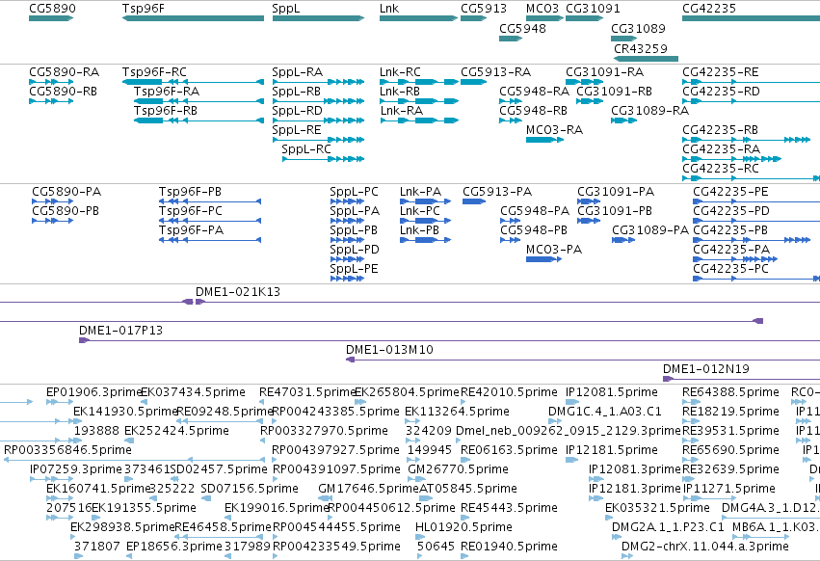Open protein Lnk-PB
The width and height of the screenshot is (820, 561).
tap(425, 240)
